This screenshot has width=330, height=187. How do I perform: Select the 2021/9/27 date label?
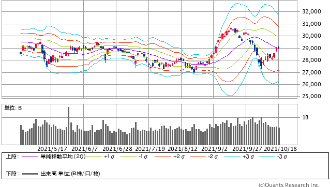247,149
